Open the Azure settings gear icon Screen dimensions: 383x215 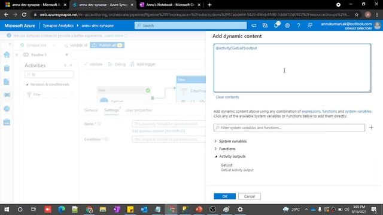tap(287, 25)
